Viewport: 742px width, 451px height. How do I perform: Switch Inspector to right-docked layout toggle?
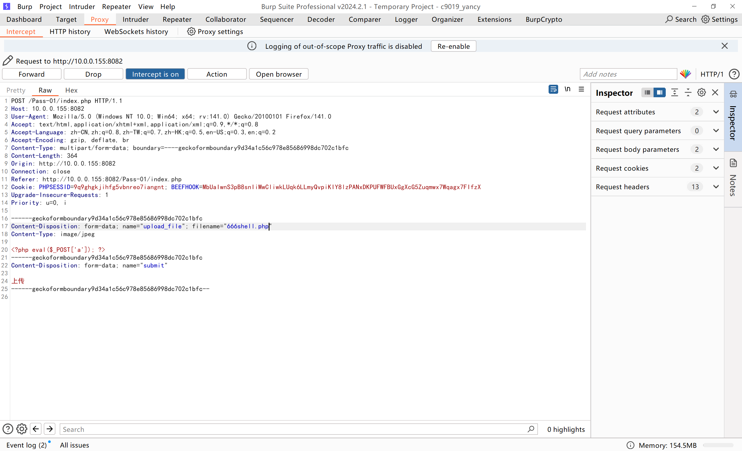(659, 93)
